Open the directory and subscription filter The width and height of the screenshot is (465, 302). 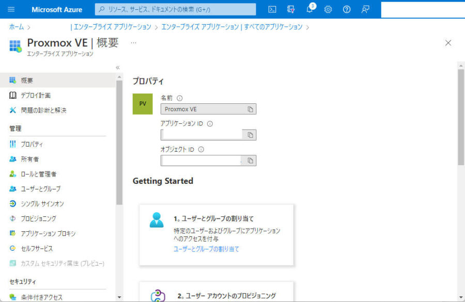(290, 9)
